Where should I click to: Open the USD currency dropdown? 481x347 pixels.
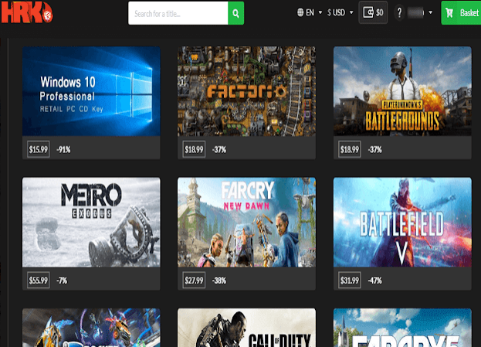340,13
